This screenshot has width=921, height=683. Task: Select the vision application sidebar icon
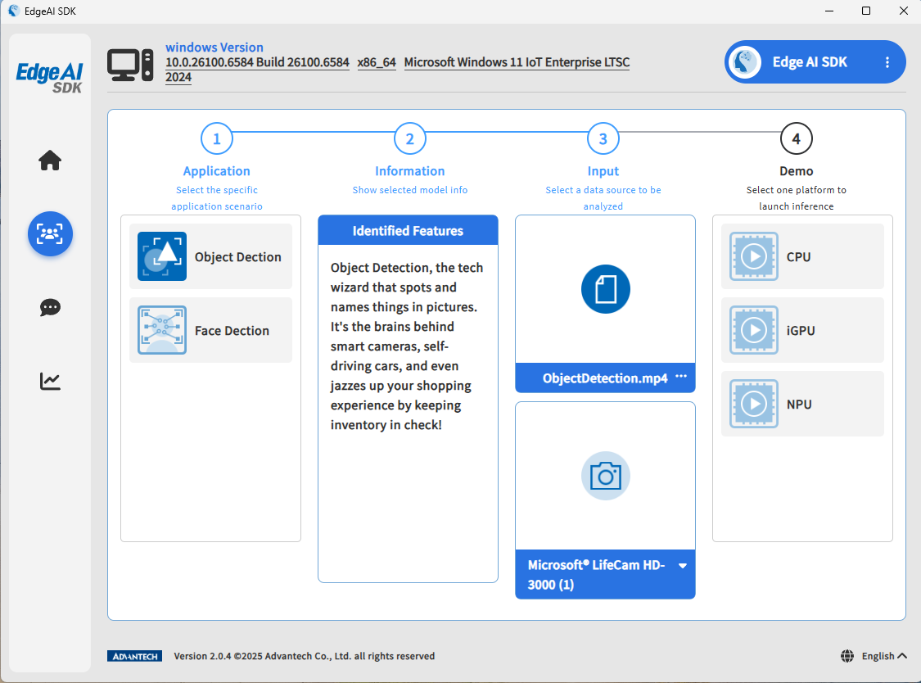[x=50, y=234]
